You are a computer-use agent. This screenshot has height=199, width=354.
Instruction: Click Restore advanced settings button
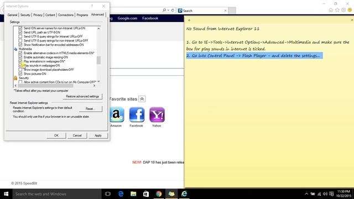click(82, 96)
